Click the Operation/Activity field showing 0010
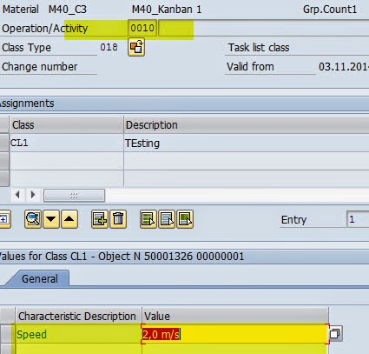Viewport: 369px width, 354px height. tap(142, 28)
